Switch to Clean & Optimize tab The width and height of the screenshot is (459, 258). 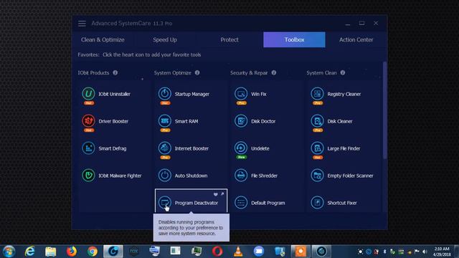103,40
